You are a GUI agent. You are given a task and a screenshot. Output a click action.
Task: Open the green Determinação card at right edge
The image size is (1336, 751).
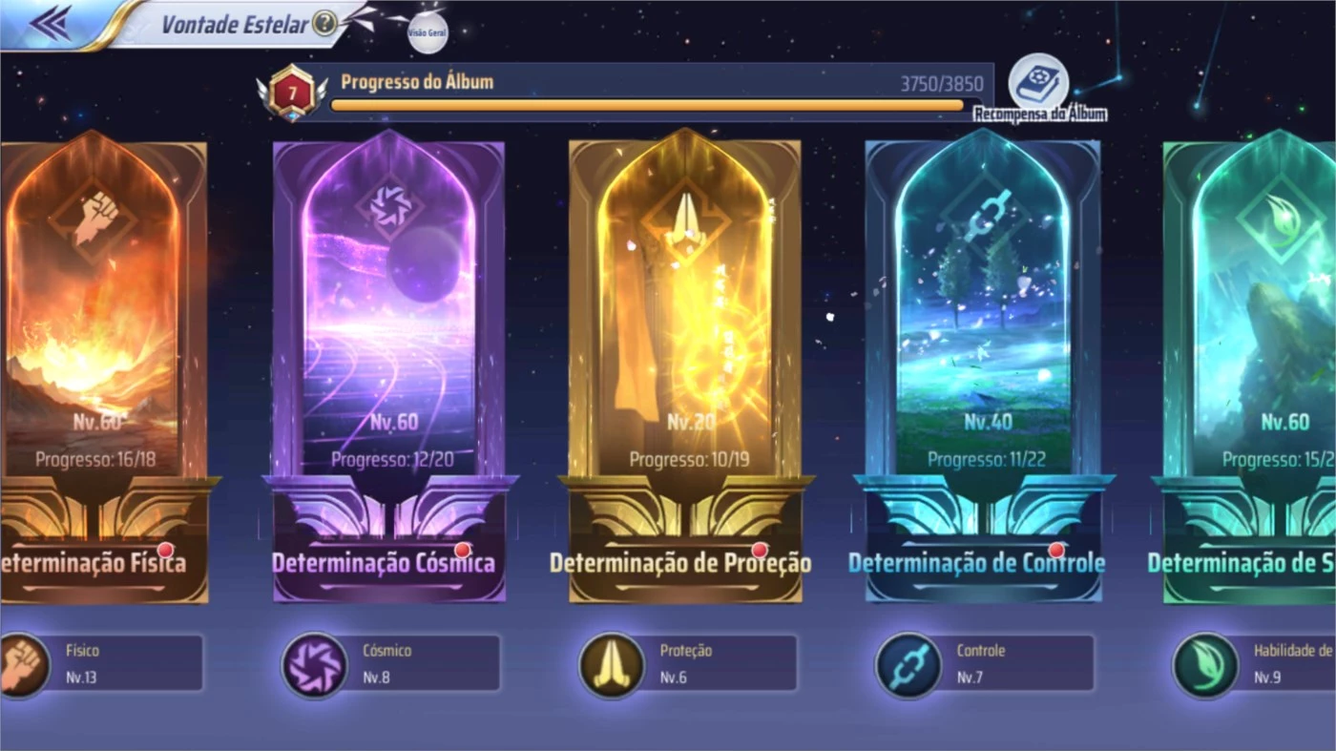coord(1248,366)
